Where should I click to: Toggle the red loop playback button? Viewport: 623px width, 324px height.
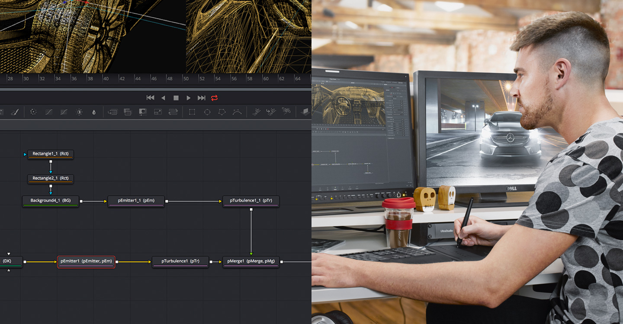pyautogui.click(x=214, y=98)
